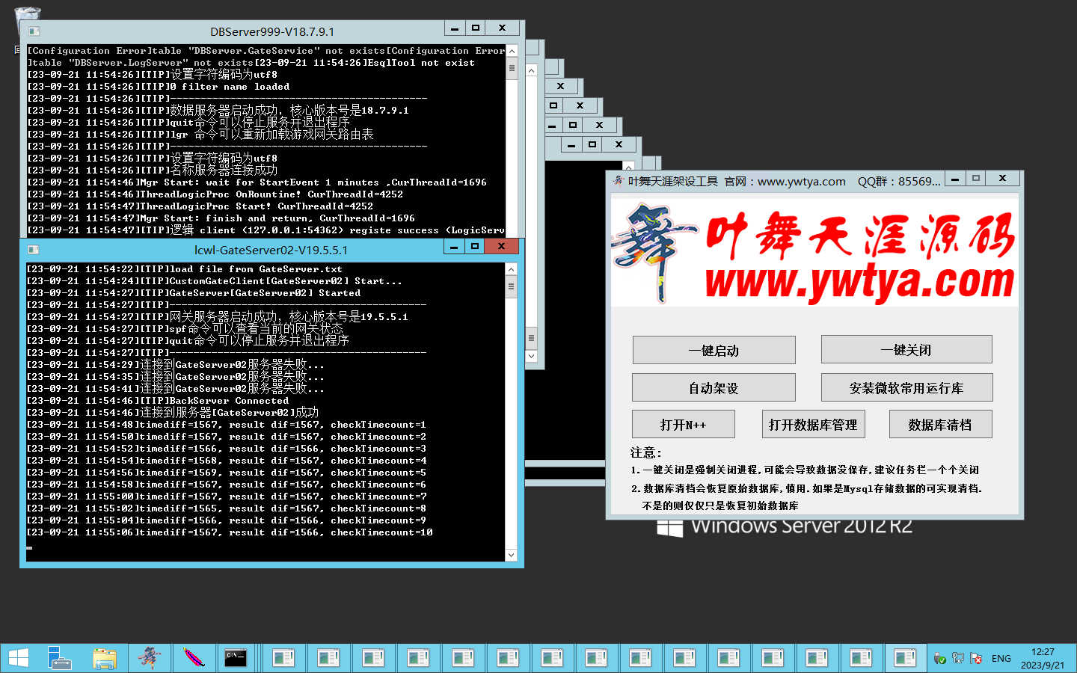The height and width of the screenshot is (673, 1077).
Task: Click the DBServer999-V18.7.9.1 title bar
Action: (x=272, y=31)
